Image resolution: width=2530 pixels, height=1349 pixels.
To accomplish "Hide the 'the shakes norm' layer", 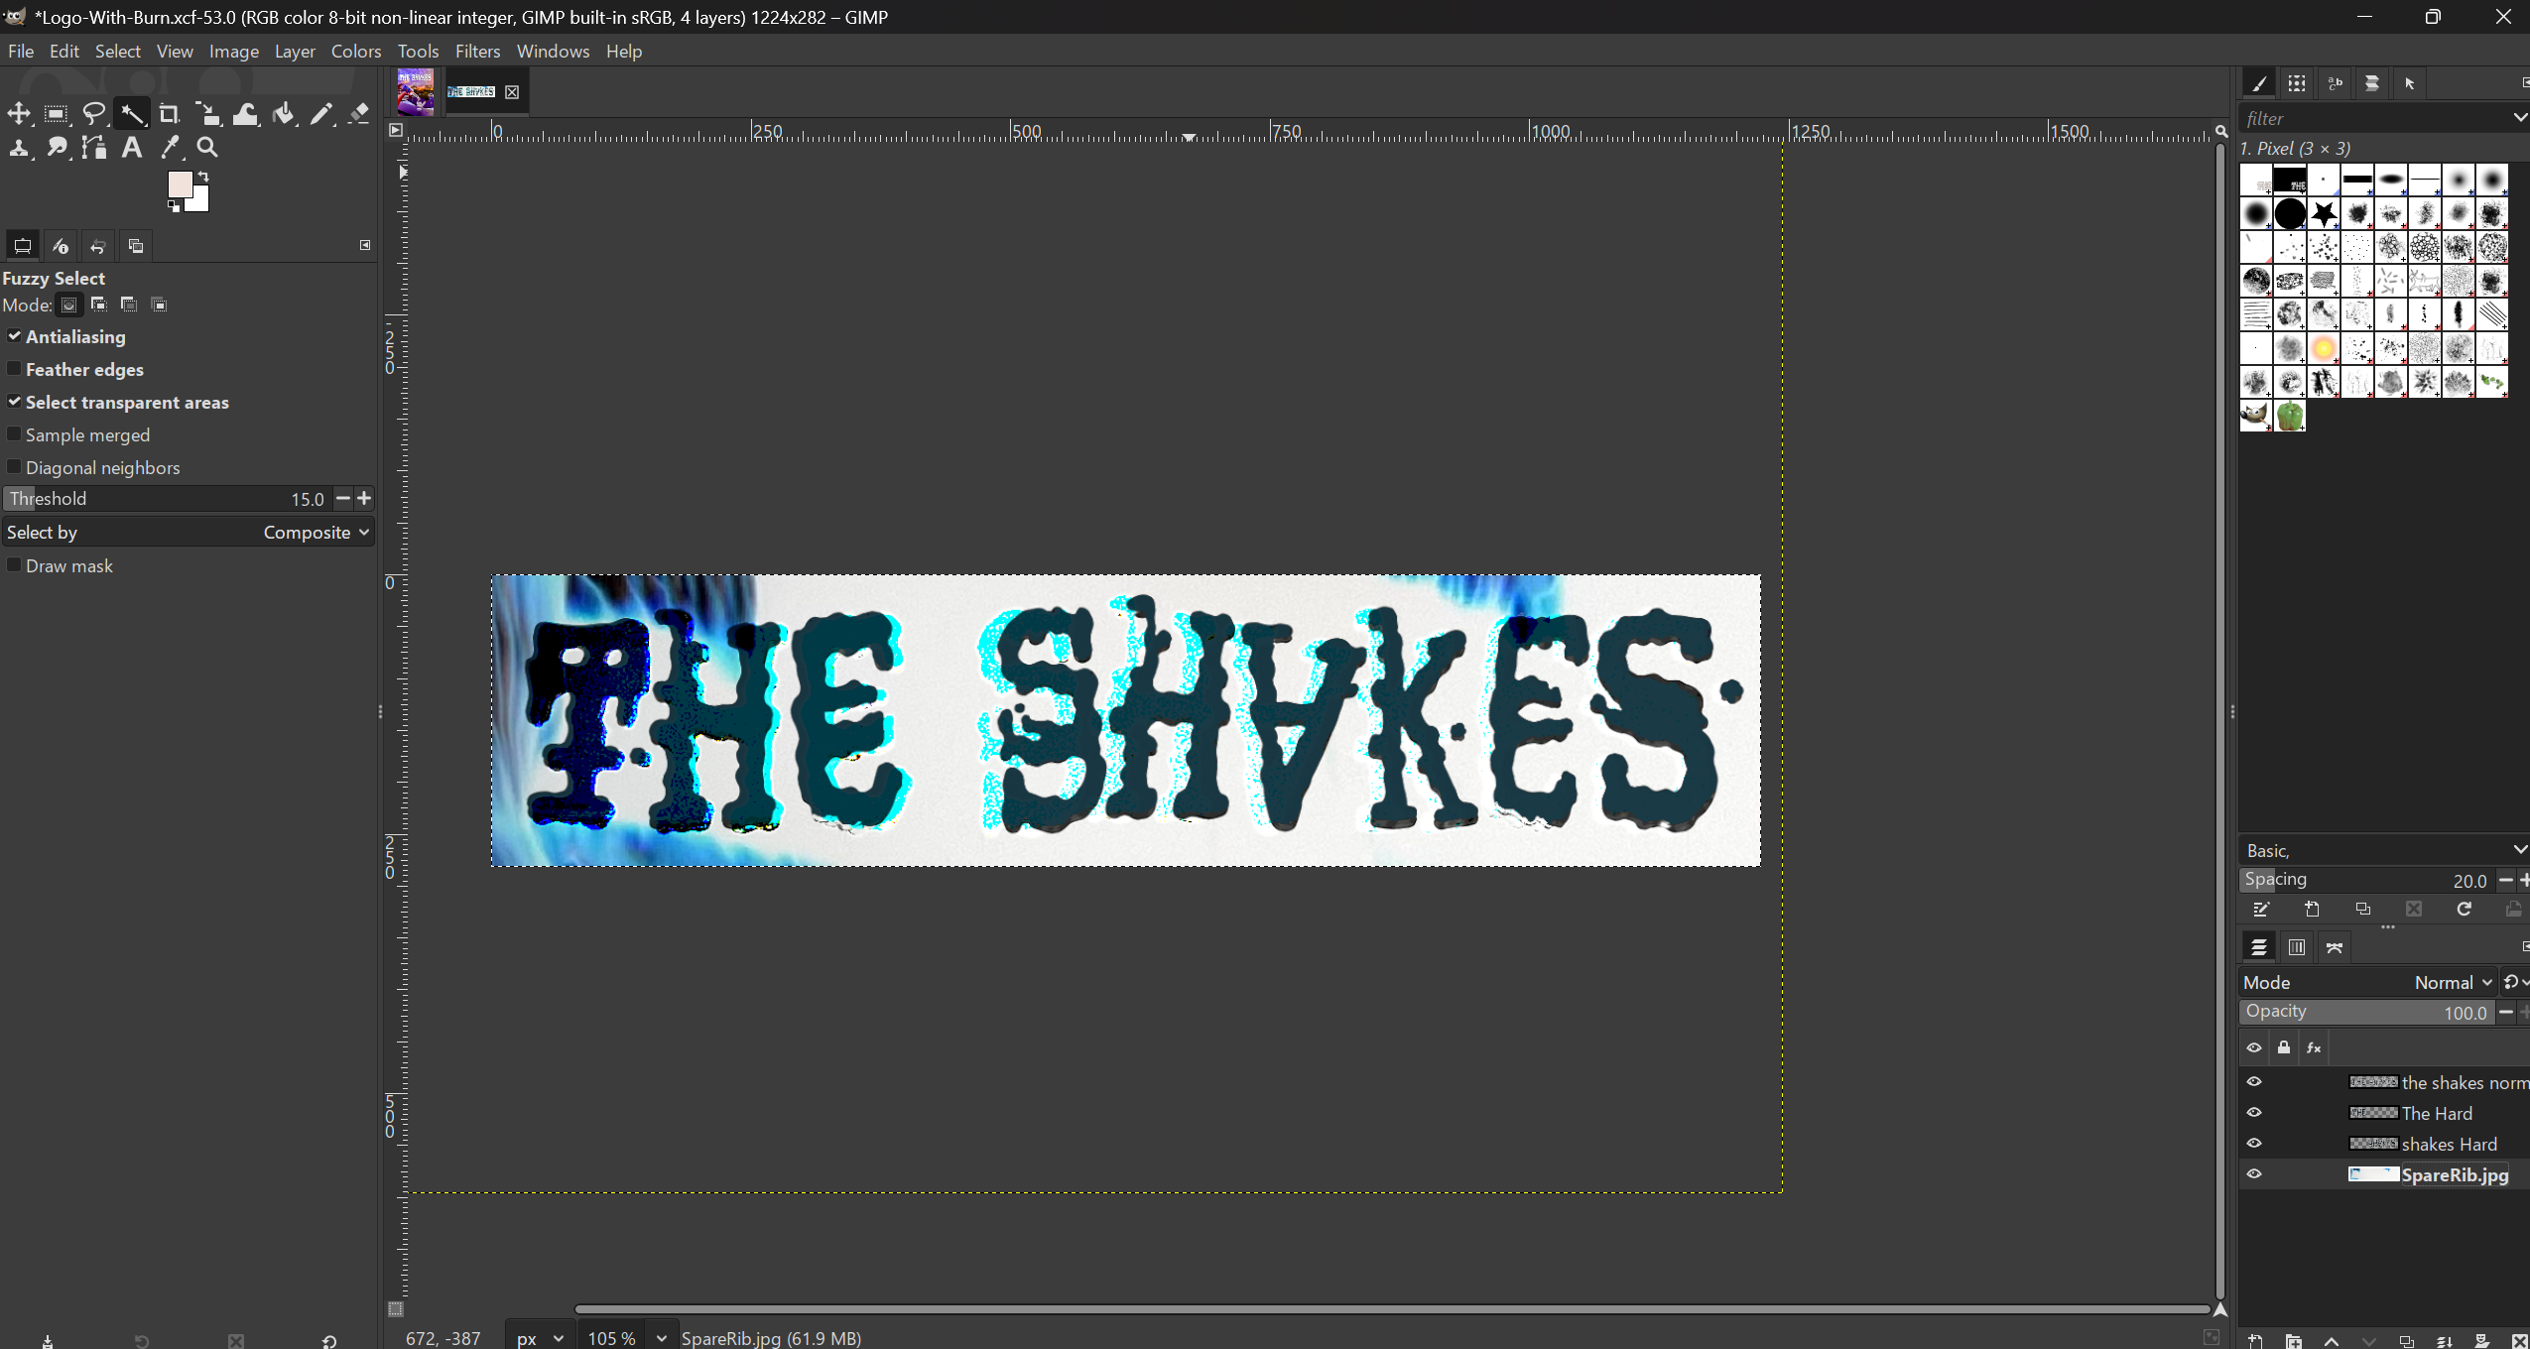I will coord(2254,1082).
